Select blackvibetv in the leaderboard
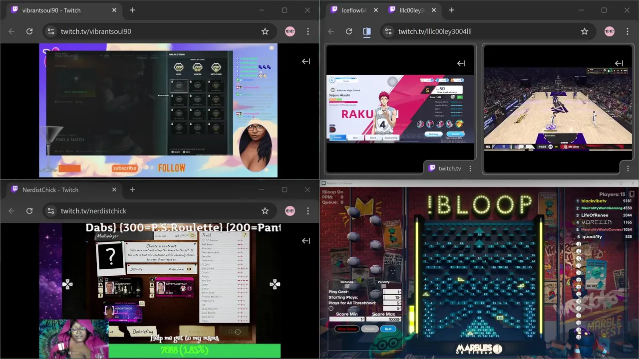This screenshot has height=359, width=639. [x=595, y=201]
